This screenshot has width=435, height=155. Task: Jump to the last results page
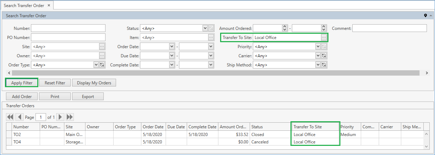point(70,117)
